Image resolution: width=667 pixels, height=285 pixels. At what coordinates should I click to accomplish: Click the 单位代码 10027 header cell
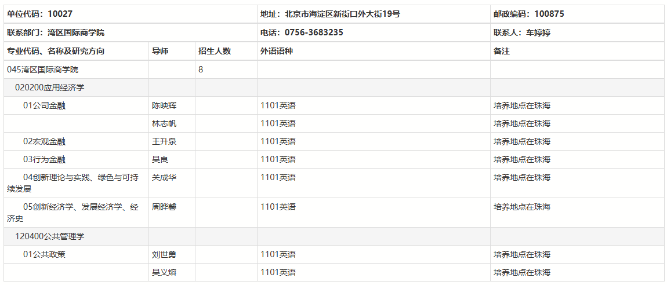point(40,14)
